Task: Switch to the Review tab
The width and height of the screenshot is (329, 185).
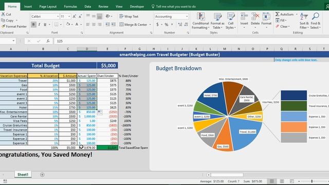Action: click(103, 7)
